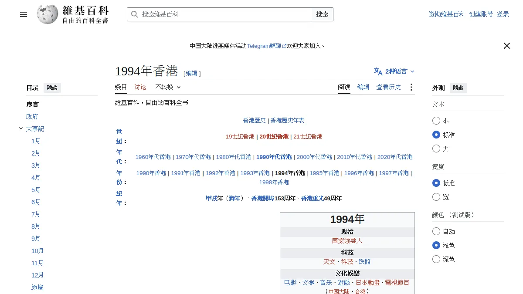
Task: Open 天文 in the infobox
Action: (329, 262)
